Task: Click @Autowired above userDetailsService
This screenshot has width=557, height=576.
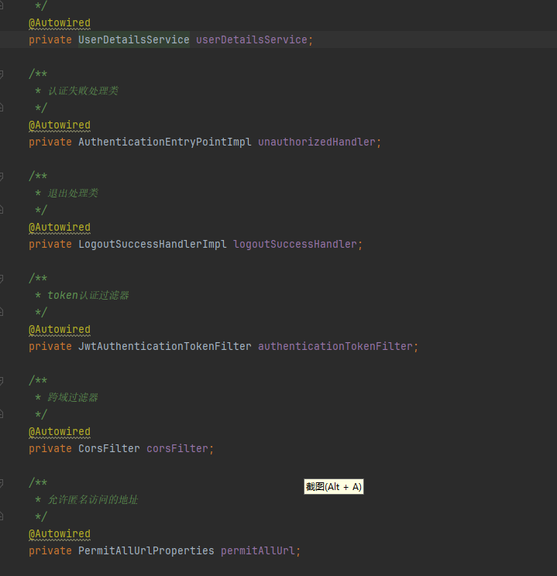Action: click(60, 22)
